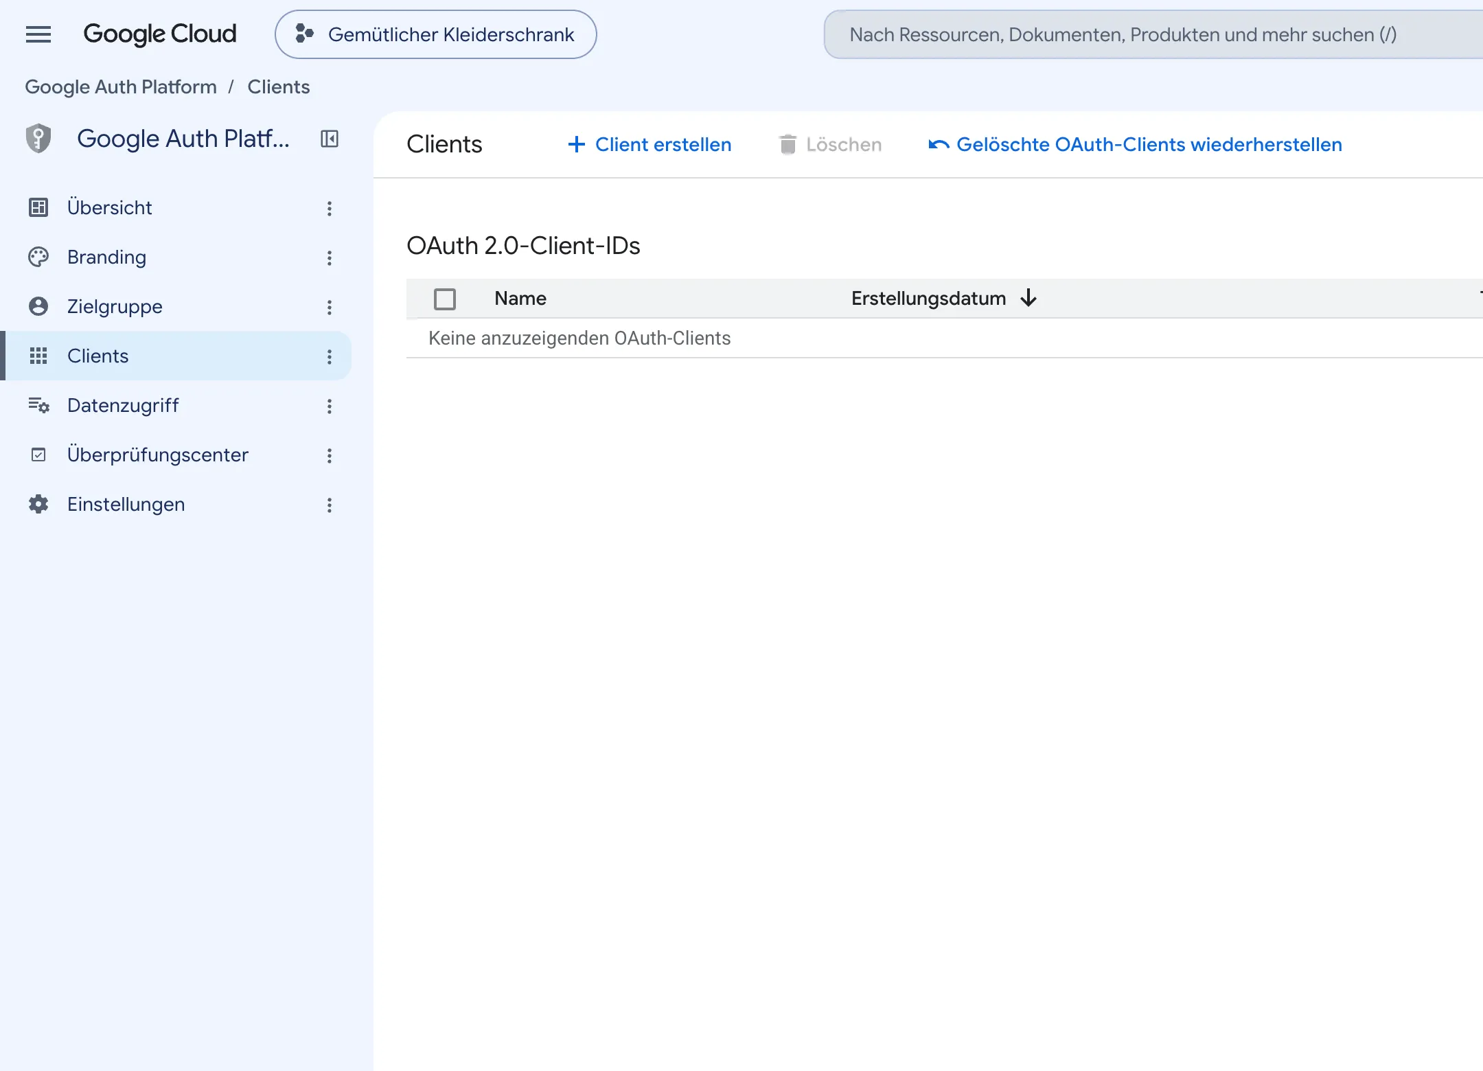Screen dimensions: 1483x1071
Task: Click the Google Cloud logo
Action: coord(159,34)
